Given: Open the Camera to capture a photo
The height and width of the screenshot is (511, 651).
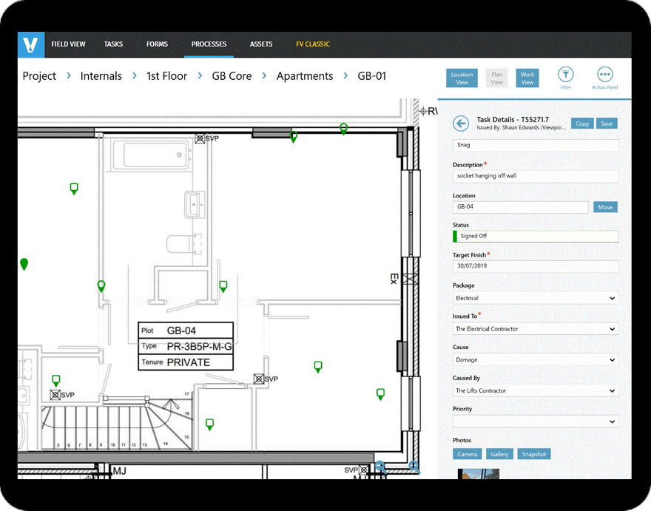Looking at the screenshot, I should tap(467, 453).
